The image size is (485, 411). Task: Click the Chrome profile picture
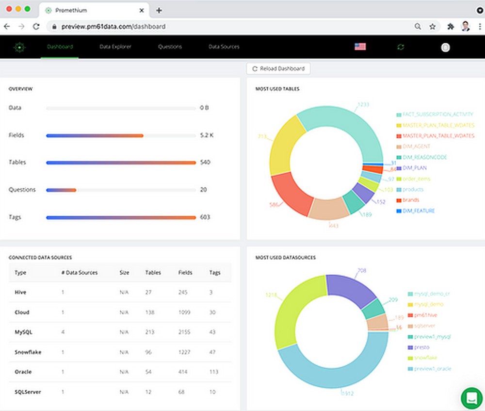466,27
